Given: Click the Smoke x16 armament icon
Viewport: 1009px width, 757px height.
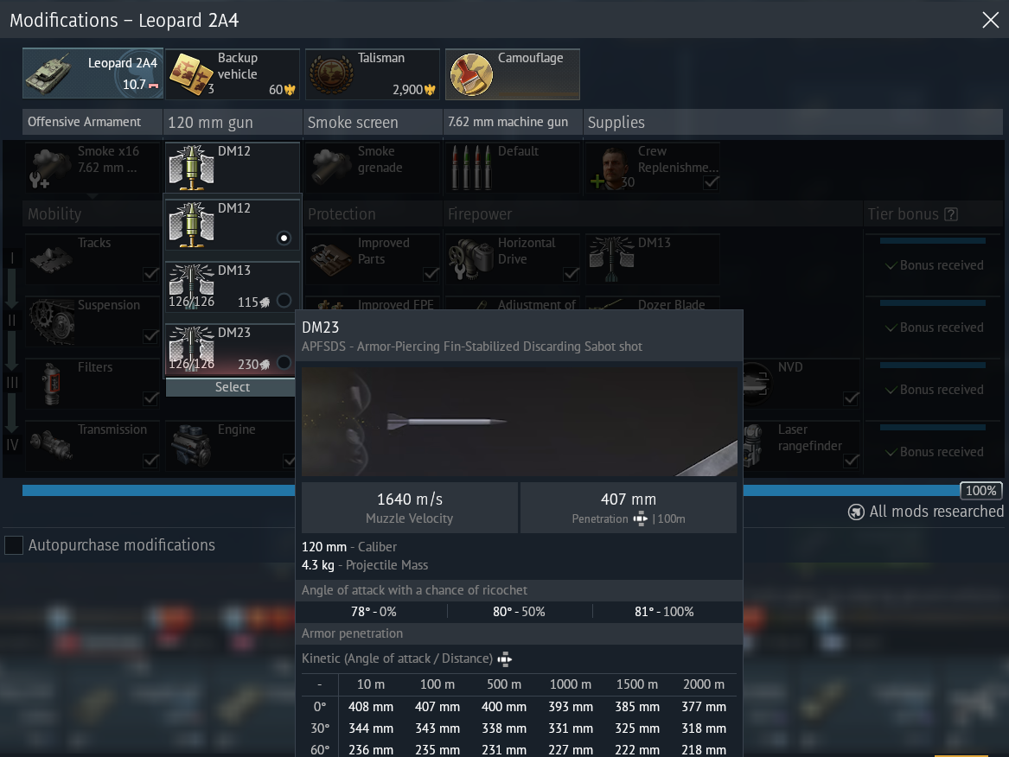Looking at the screenshot, I should (49, 168).
